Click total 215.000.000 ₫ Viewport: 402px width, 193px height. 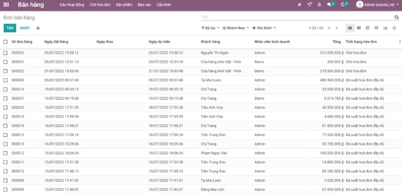tap(332, 53)
